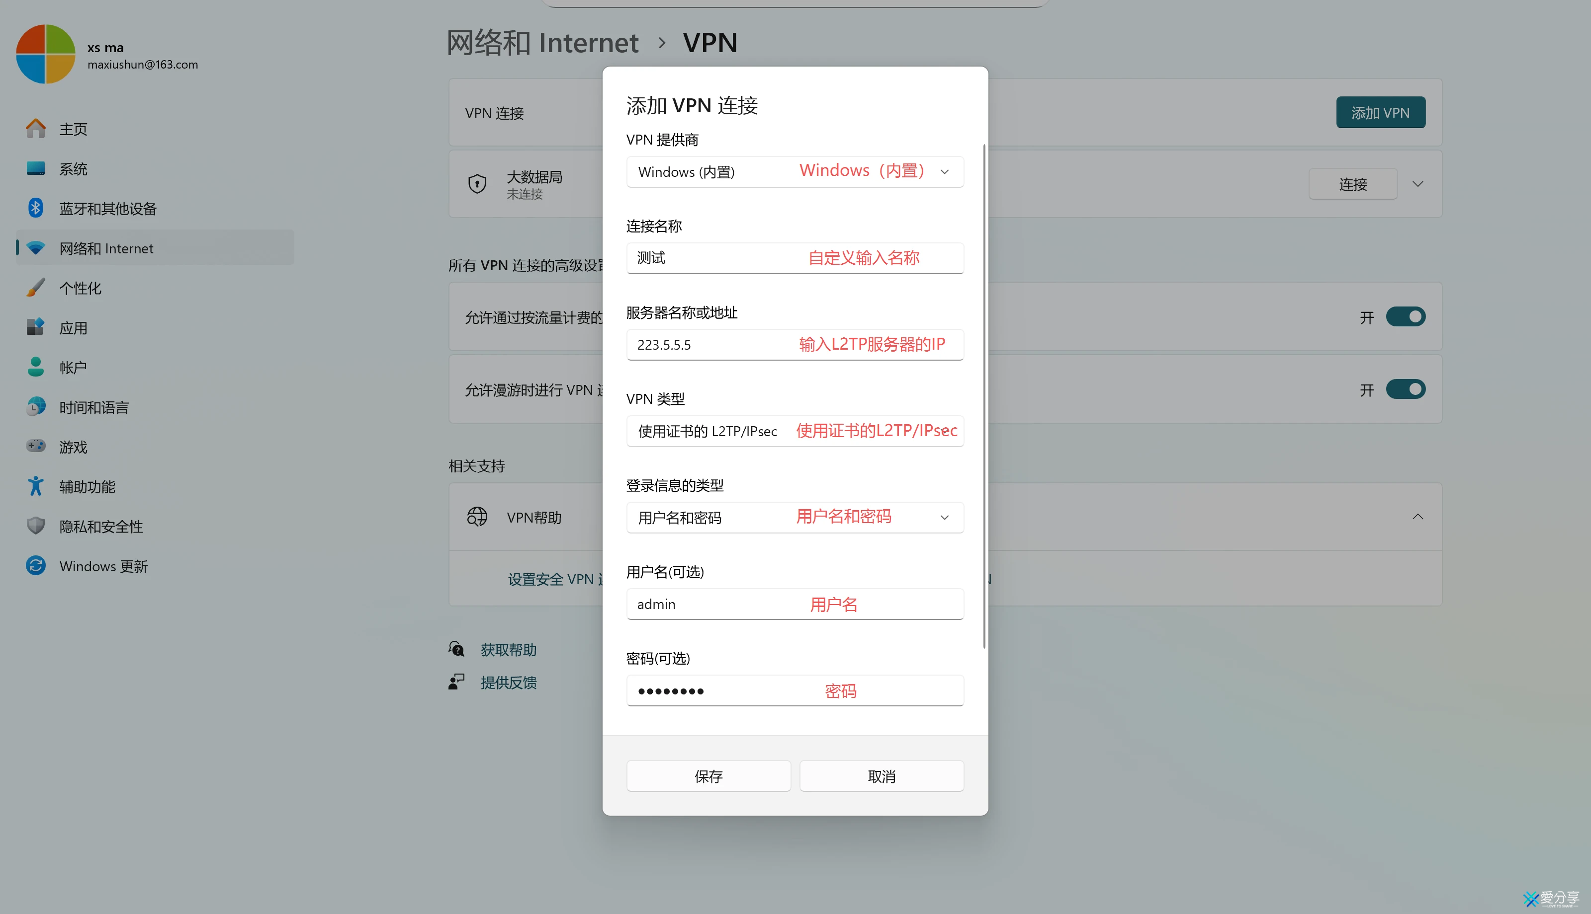Navigate to Time and language section
1591x914 pixels.
[x=93, y=407]
